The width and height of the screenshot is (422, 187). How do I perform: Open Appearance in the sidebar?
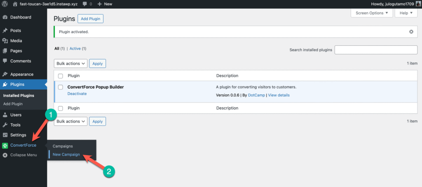pos(22,74)
